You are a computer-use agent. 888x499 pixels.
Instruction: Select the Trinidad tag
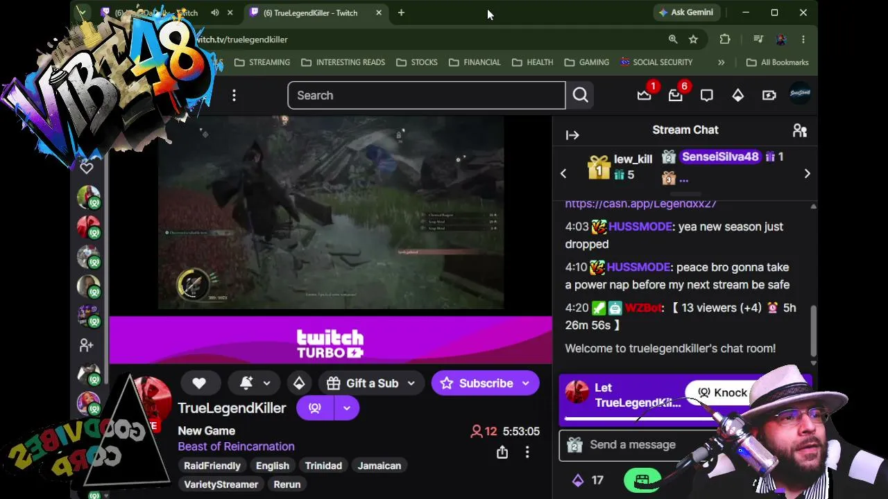pyautogui.click(x=323, y=466)
